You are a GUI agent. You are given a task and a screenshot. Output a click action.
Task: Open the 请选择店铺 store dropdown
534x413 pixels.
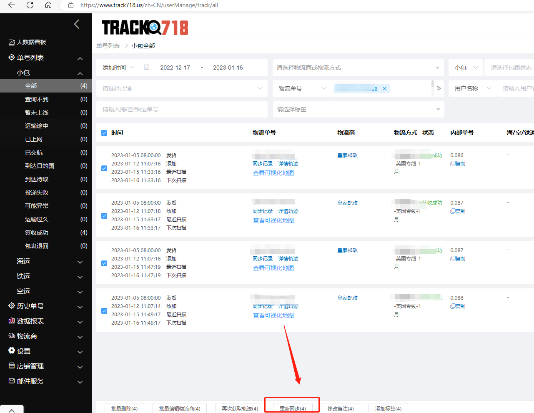point(182,88)
